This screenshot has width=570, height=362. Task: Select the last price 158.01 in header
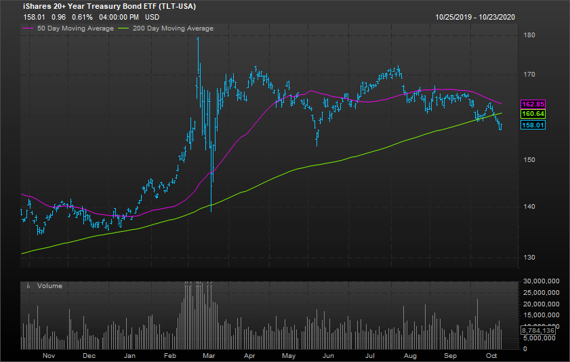[x=34, y=17]
